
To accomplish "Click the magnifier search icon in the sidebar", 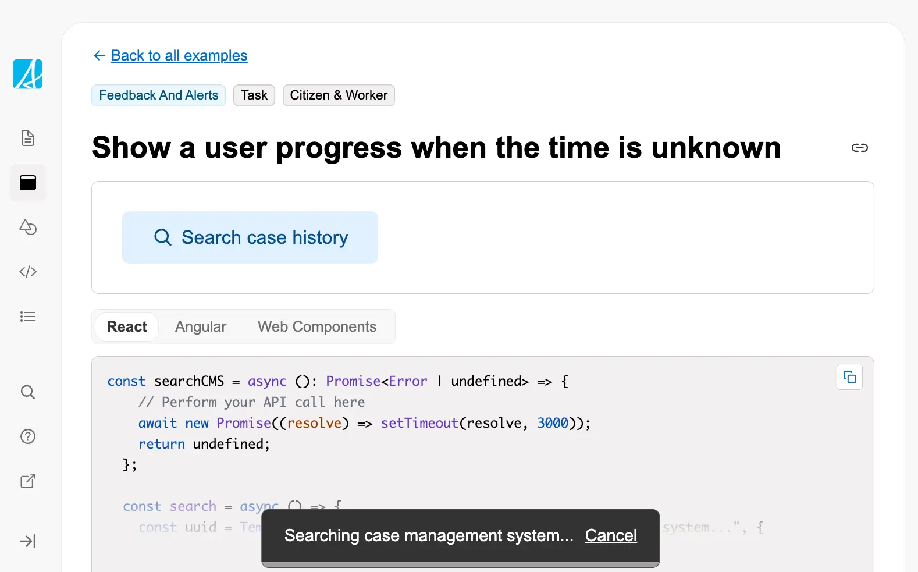I will point(28,392).
